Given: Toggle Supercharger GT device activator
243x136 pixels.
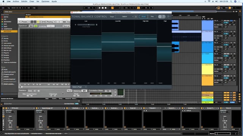Looking at the screenshot, I should click(x=36, y=108).
